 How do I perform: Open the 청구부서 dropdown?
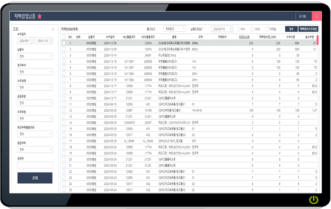[35, 72]
